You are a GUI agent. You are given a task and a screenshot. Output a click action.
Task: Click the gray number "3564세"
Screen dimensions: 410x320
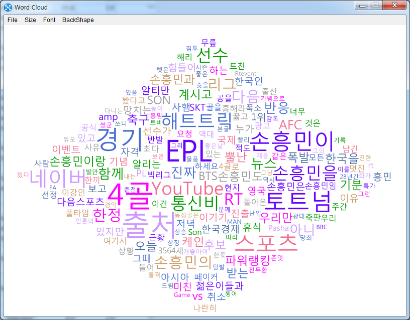[x=170, y=251]
